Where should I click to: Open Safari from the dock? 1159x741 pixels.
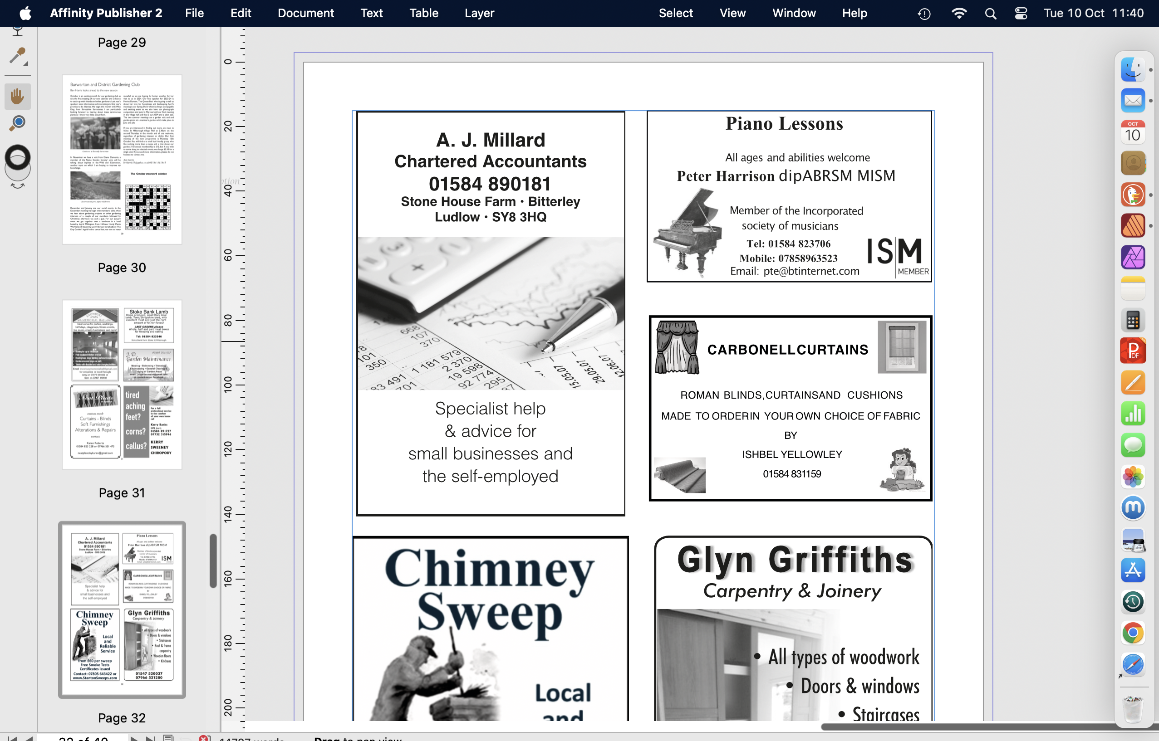pyautogui.click(x=1133, y=664)
